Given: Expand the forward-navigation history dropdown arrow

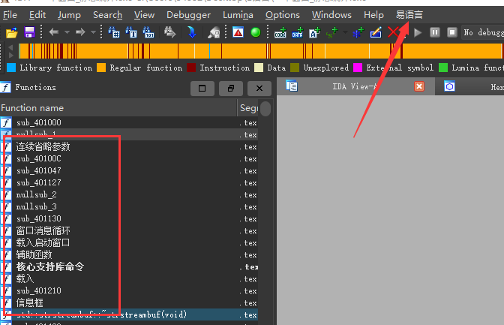Looking at the screenshot, I should (93, 32).
